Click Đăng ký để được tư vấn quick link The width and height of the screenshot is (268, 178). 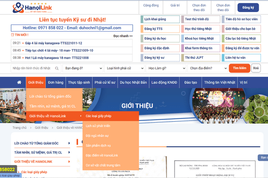[x=241, y=48]
